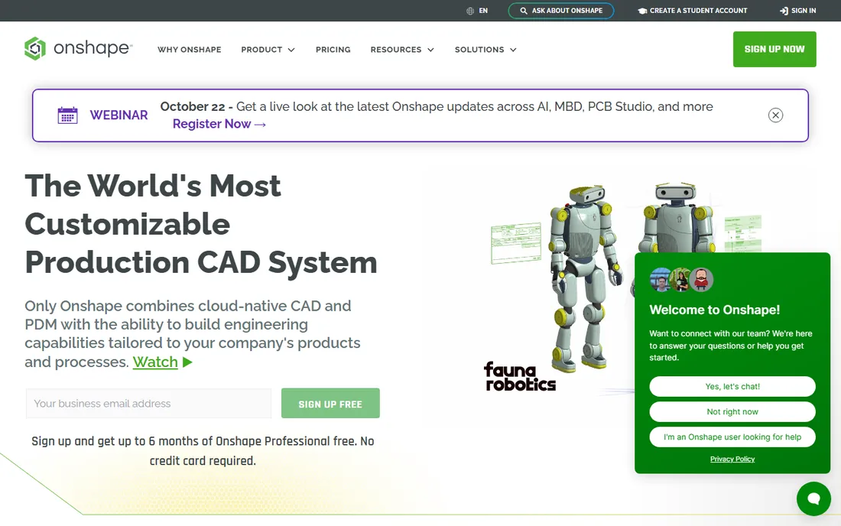
Task: Click the Sign In link
Action: click(x=797, y=11)
